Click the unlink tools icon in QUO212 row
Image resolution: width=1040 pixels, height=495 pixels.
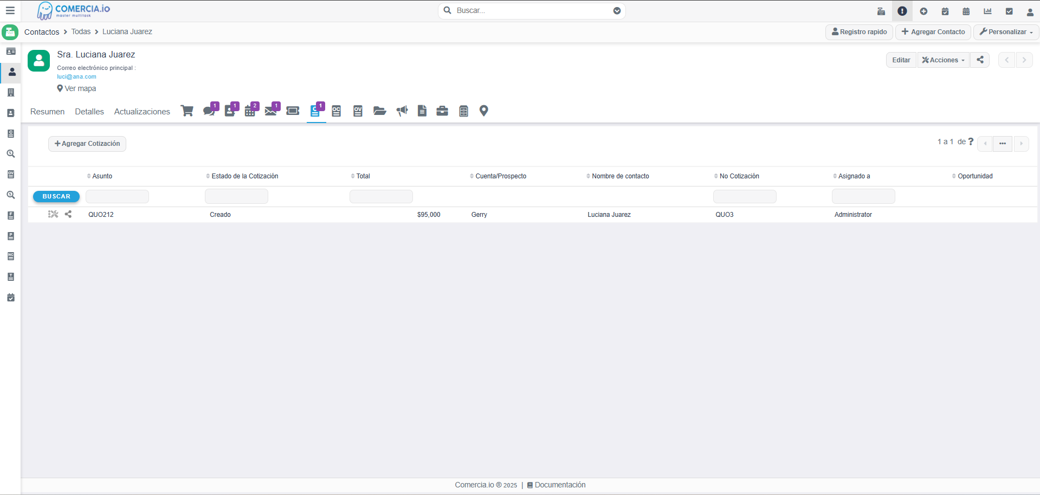coord(53,214)
